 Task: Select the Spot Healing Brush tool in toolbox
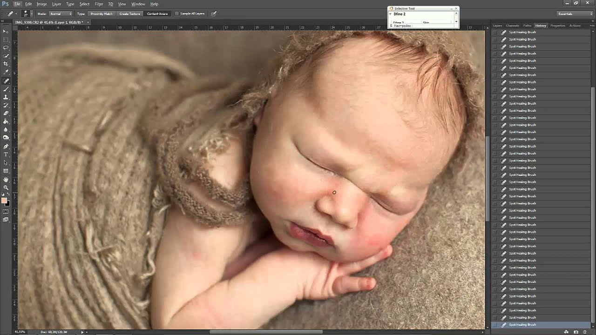click(6, 81)
